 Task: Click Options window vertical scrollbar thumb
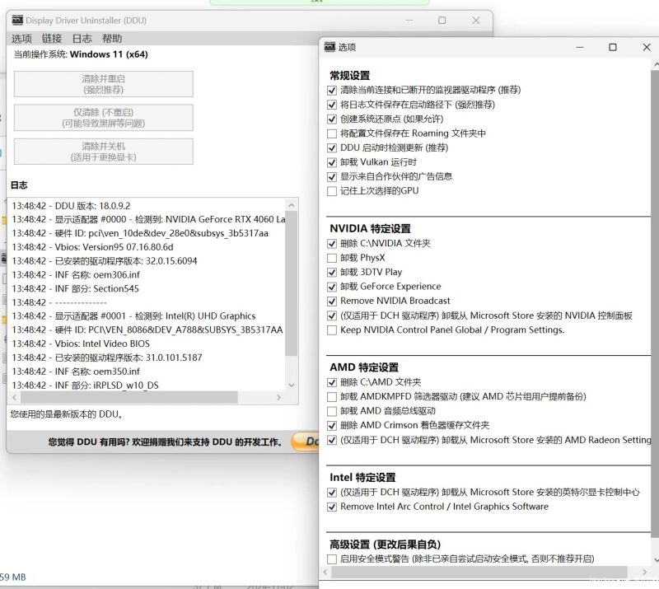(655, 303)
